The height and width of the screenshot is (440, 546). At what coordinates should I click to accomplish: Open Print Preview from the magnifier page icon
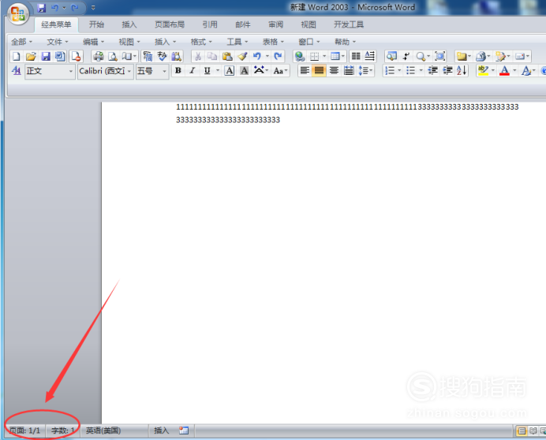click(x=112, y=56)
